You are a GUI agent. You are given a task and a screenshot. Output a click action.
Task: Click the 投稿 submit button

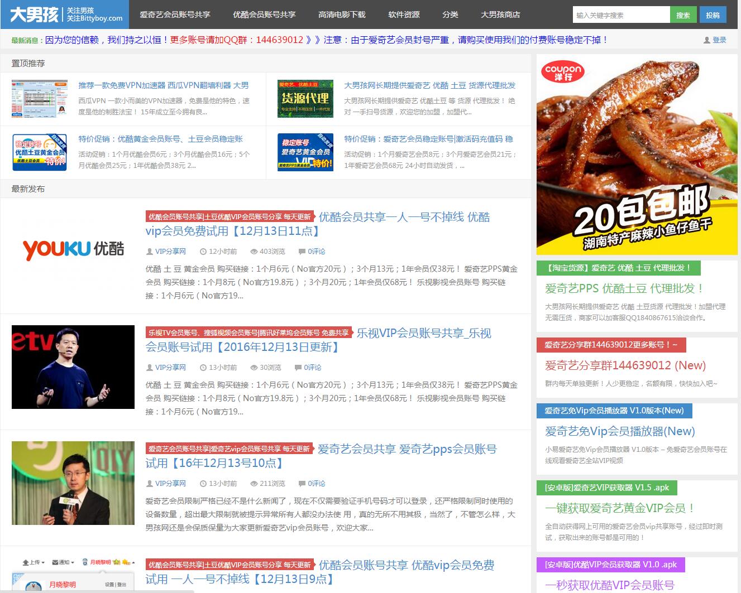click(713, 15)
